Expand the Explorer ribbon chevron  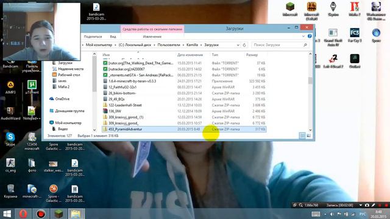[x=303, y=36]
